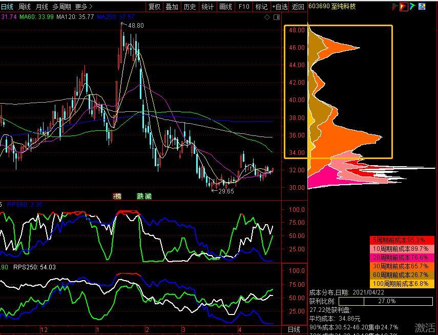
Task: Open the 多周期 multi-period view
Action: point(61,7)
